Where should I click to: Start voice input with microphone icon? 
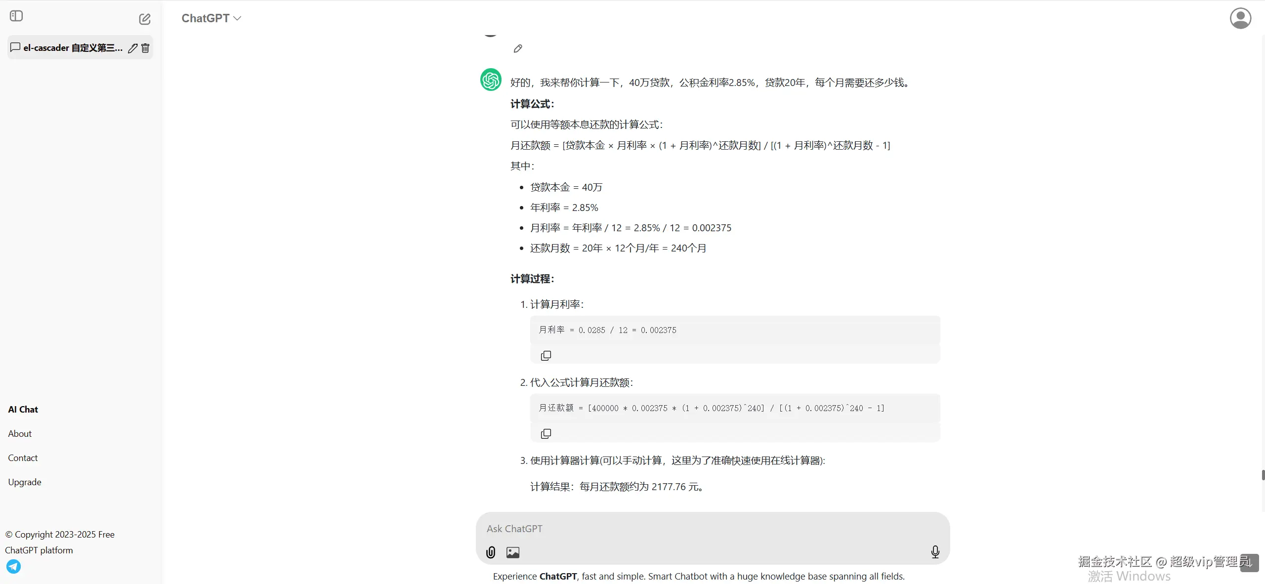935,552
